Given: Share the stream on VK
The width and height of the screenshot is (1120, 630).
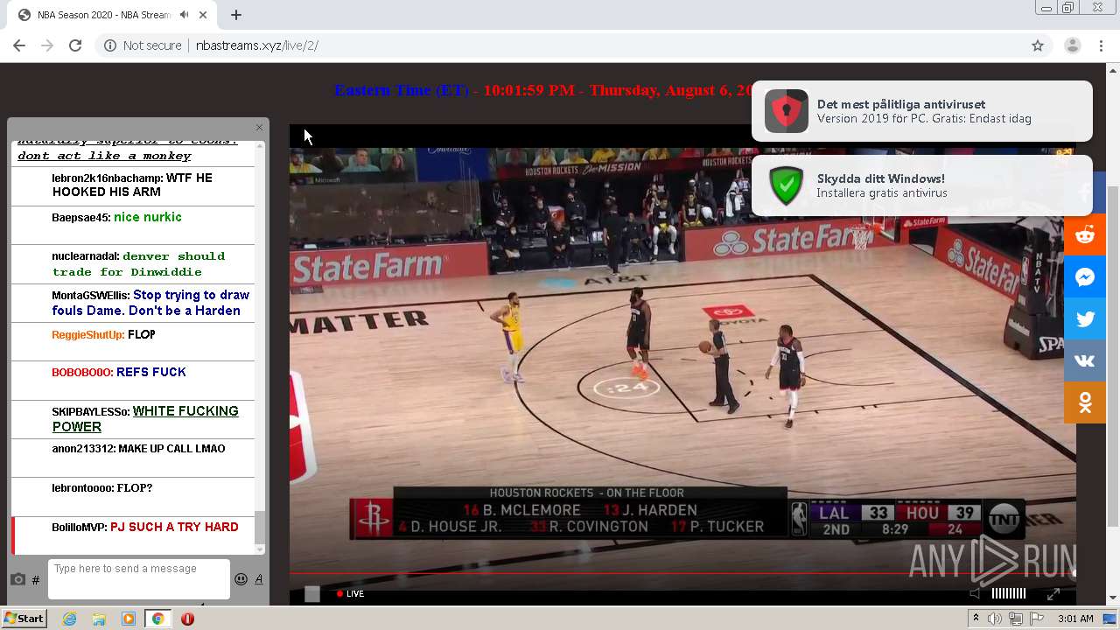Looking at the screenshot, I should pyautogui.click(x=1085, y=360).
